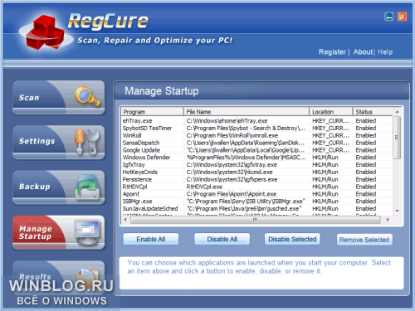Select the Apoint entry
This screenshot has height=311, width=415.
pos(257,194)
